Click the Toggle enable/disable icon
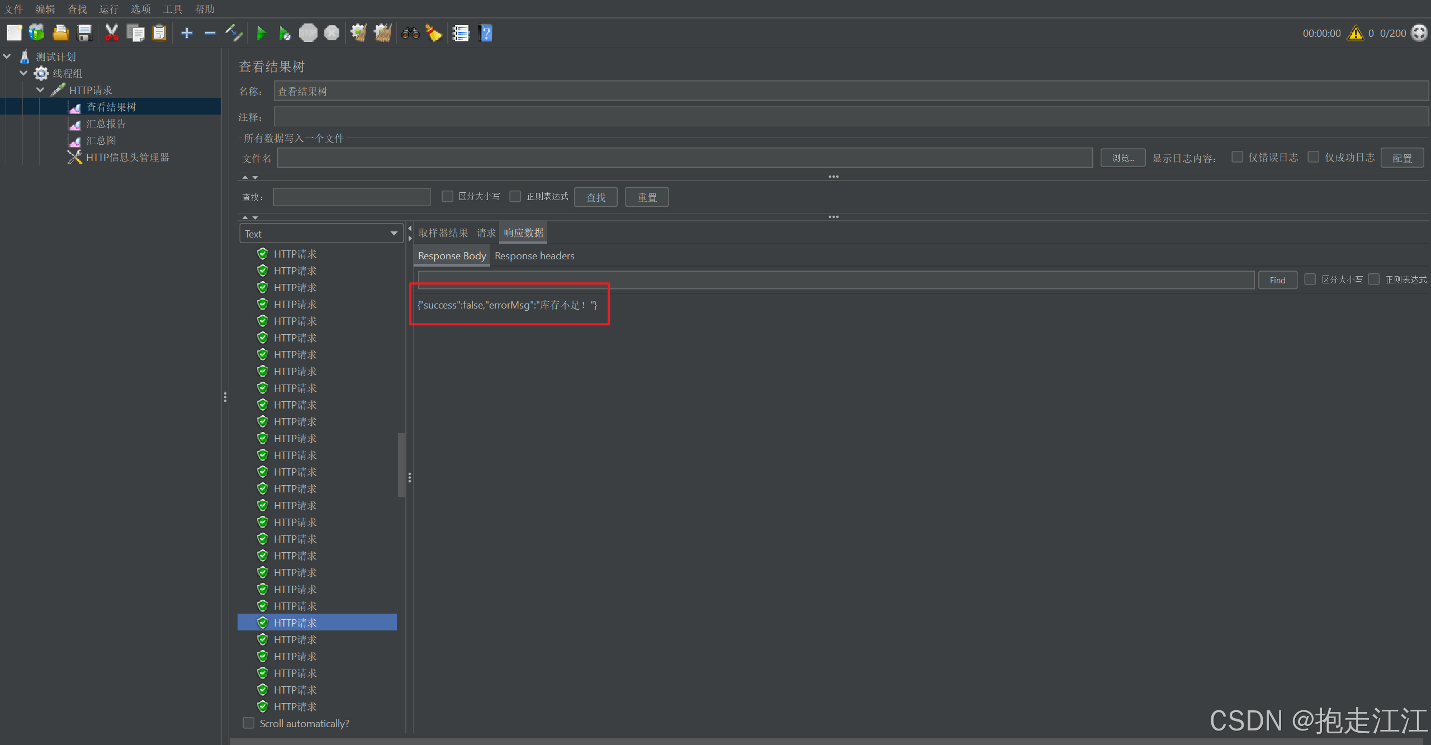Viewport: 1431px width, 745px height. (x=234, y=33)
